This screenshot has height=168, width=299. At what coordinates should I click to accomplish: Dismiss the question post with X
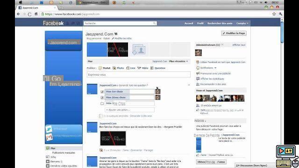pyautogui.click(x=189, y=85)
